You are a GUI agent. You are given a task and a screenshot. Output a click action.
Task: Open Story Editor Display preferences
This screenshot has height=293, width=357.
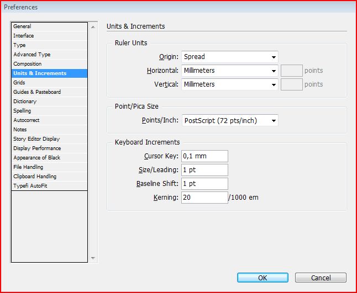click(49, 139)
